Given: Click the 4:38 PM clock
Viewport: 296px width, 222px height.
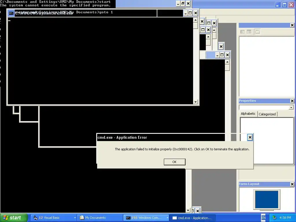Looking at the screenshot, I should pyautogui.click(x=285, y=218).
